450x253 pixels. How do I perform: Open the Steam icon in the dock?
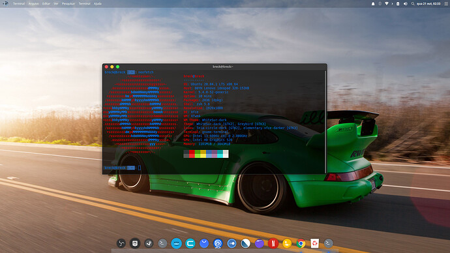[x=149, y=243]
